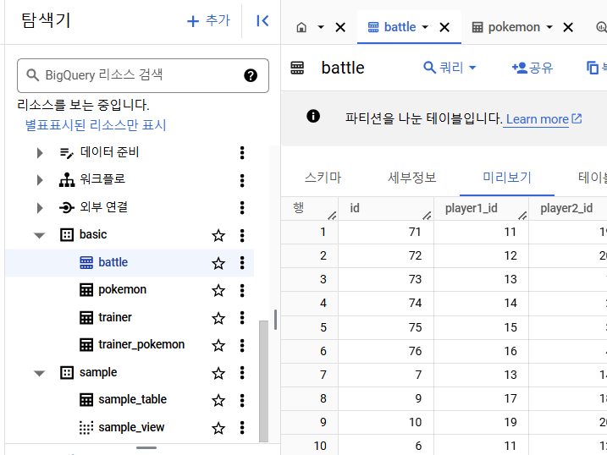Click the explorer vertical scrollbar thumb

tap(263, 381)
